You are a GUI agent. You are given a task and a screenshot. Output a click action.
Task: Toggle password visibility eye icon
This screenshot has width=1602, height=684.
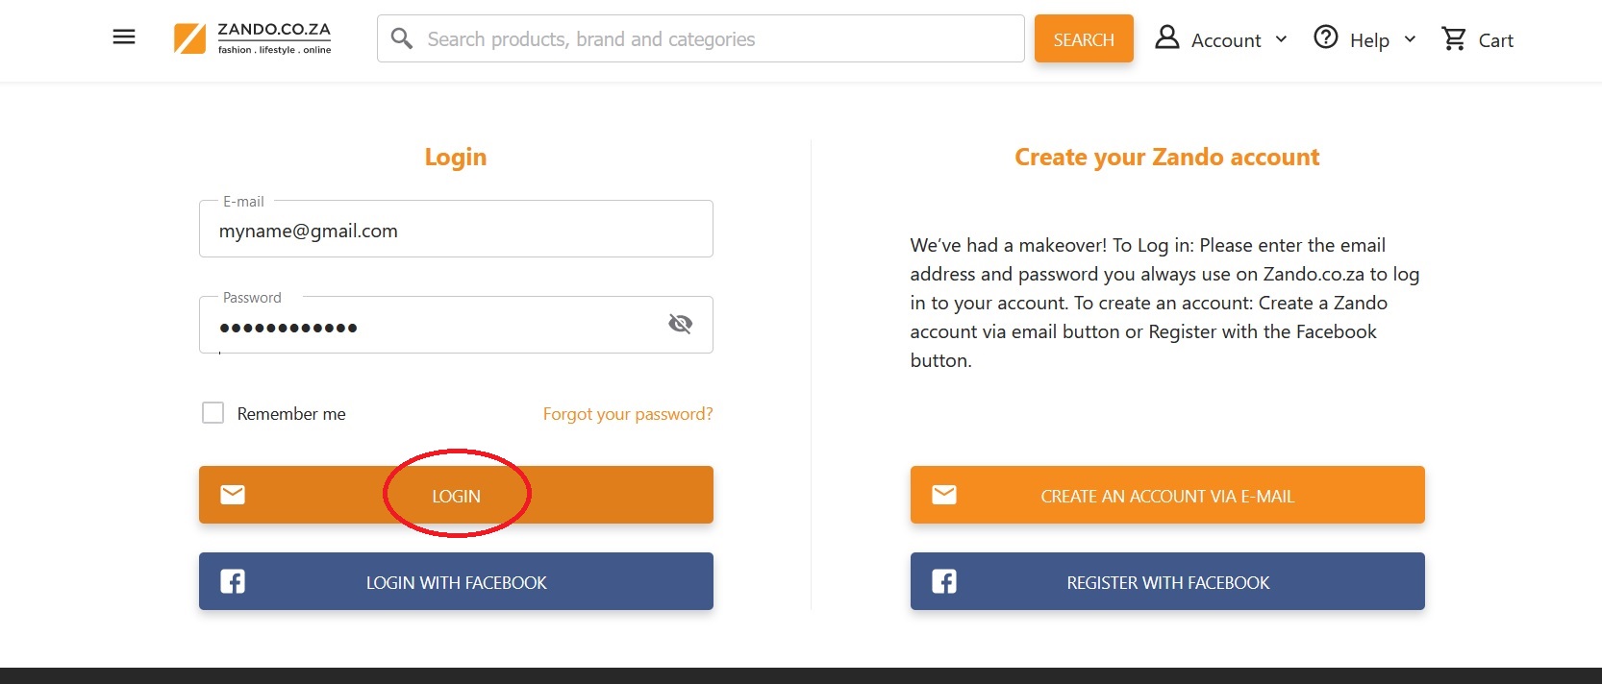click(x=680, y=324)
